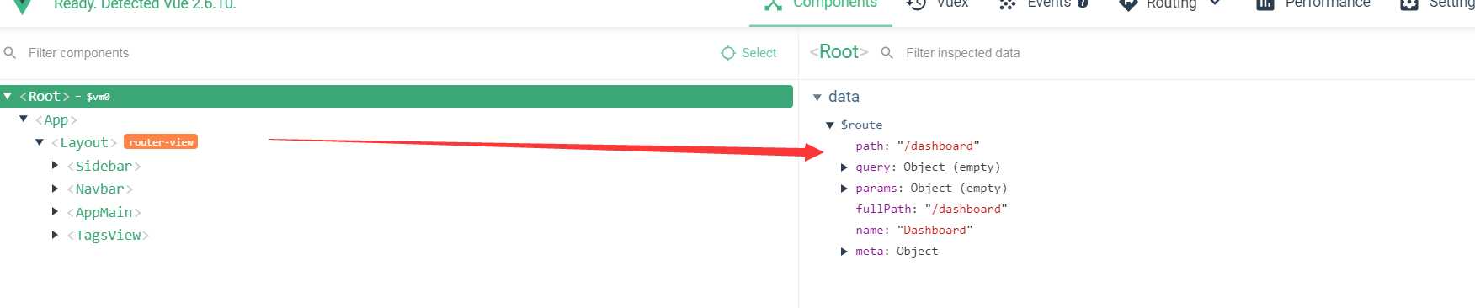Collapse the App component node
Image resolution: width=1475 pixels, height=308 pixels.
coord(24,119)
